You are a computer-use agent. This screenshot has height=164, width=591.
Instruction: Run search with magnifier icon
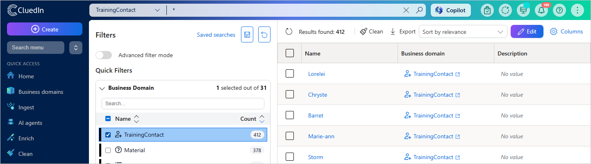pyautogui.click(x=419, y=10)
